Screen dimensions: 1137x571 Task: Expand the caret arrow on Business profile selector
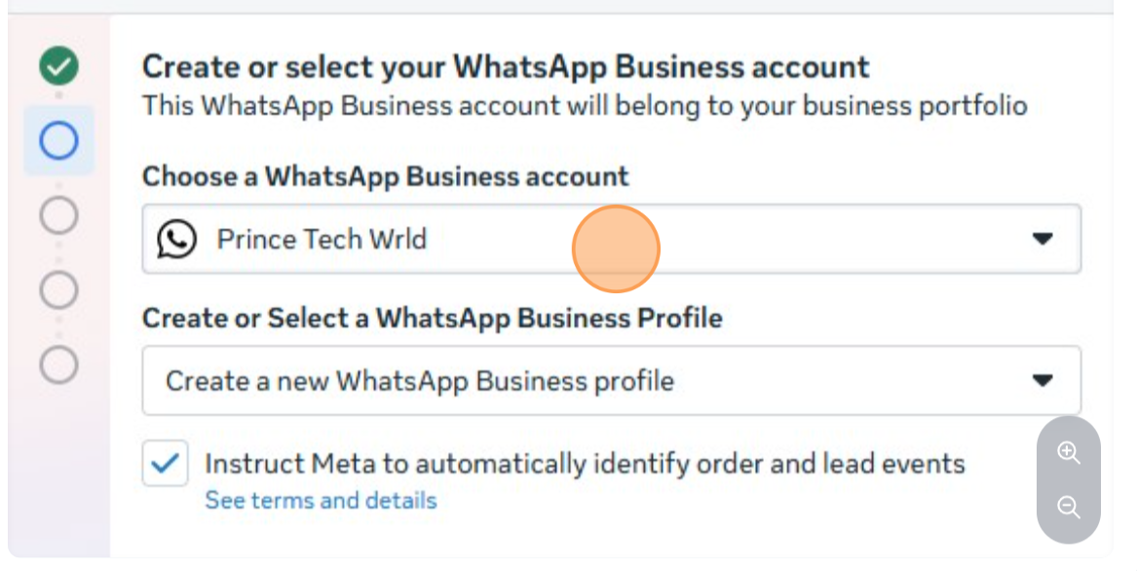[x=1042, y=380]
